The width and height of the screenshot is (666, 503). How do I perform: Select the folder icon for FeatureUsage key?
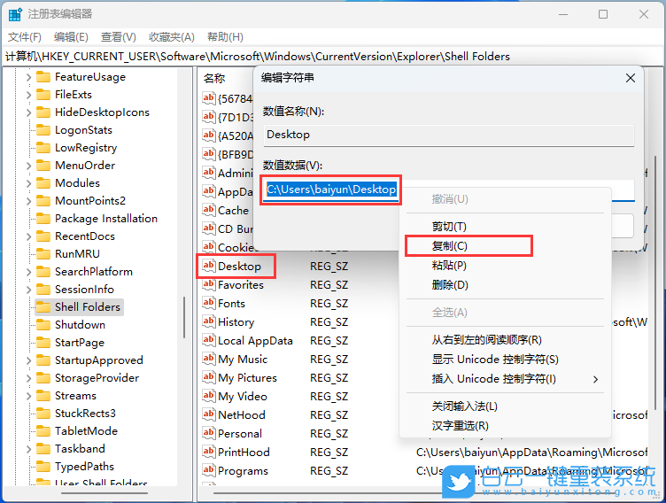pyautogui.click(x=43, y=77)
